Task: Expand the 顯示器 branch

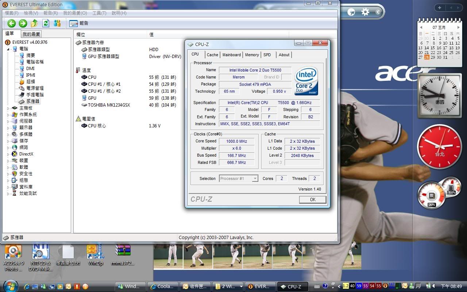Action: tap(8, 128)
